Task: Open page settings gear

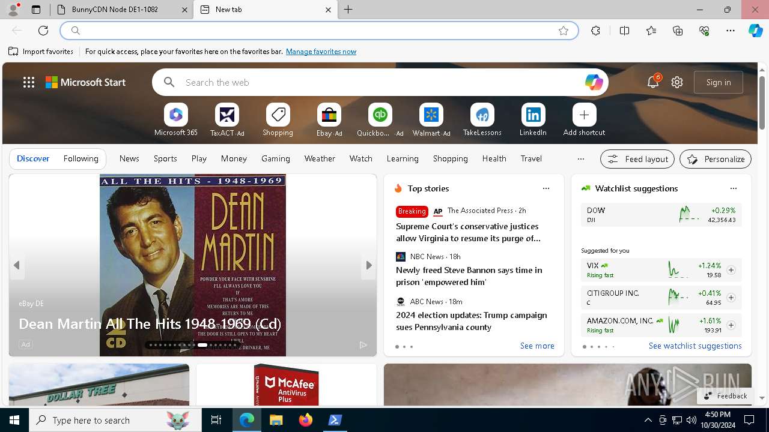Action: [x=677, y=82]
